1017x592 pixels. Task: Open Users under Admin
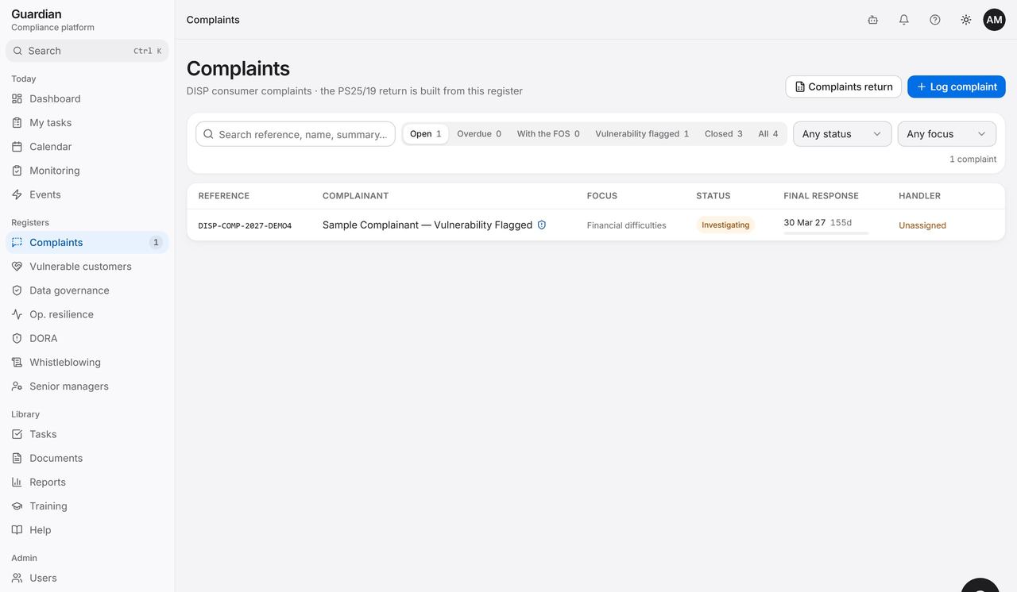(x=87, y=579)
